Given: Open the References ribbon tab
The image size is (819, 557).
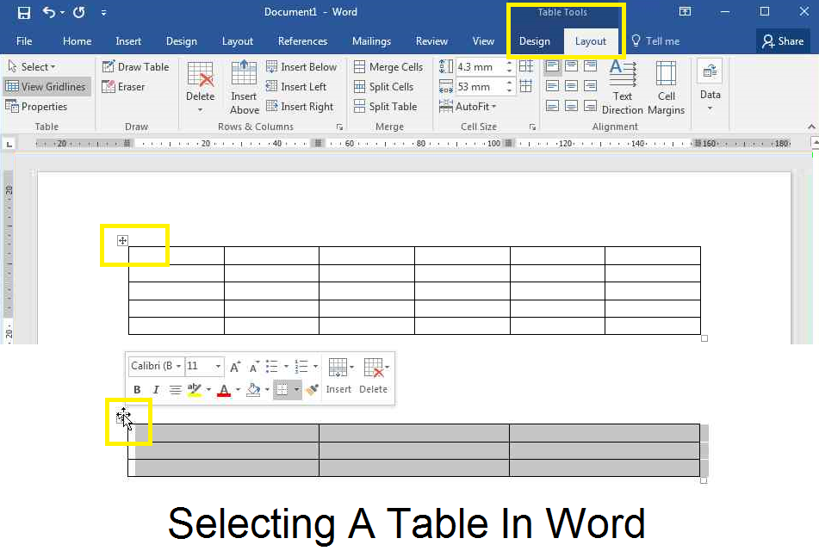Looking at the screenshot, I should (302, 40).
